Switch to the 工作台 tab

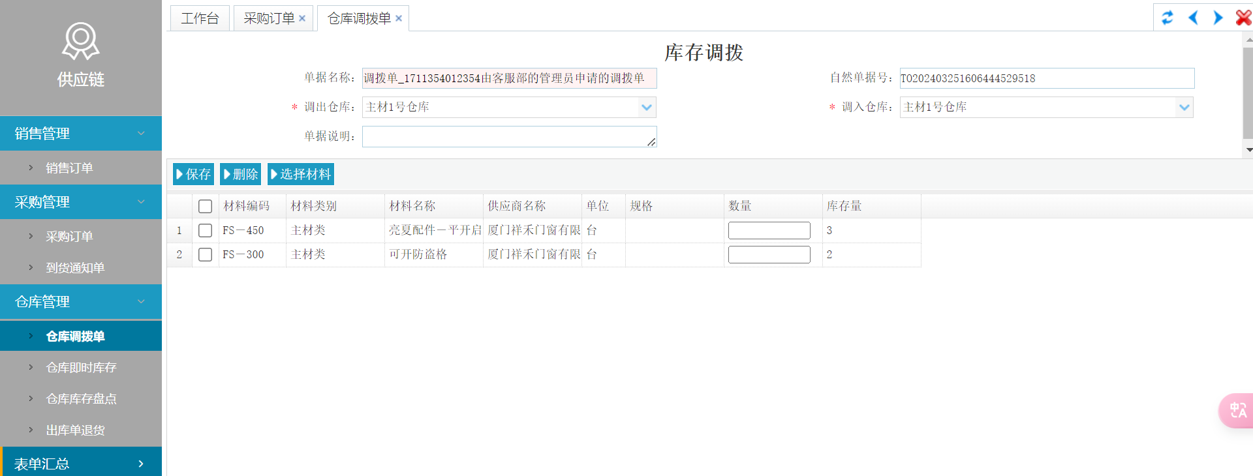tap(200, 18)
